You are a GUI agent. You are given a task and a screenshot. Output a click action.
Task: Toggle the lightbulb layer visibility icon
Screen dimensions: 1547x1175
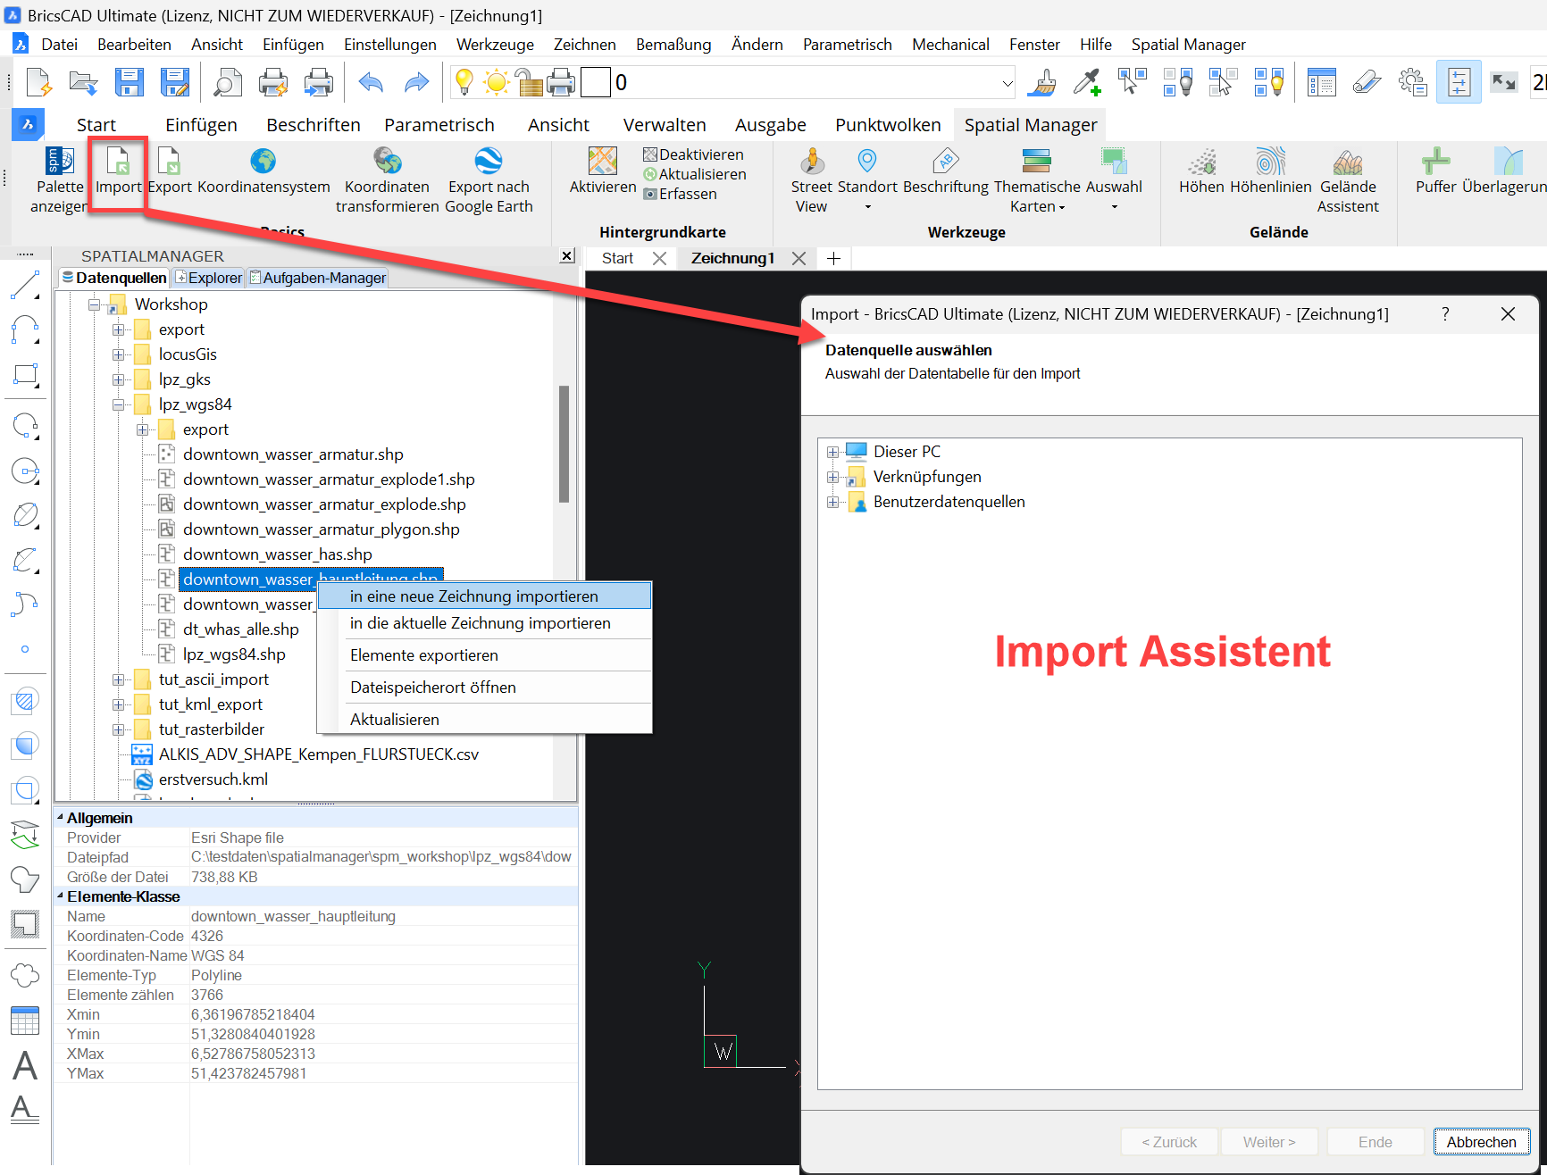coord(464,82)
